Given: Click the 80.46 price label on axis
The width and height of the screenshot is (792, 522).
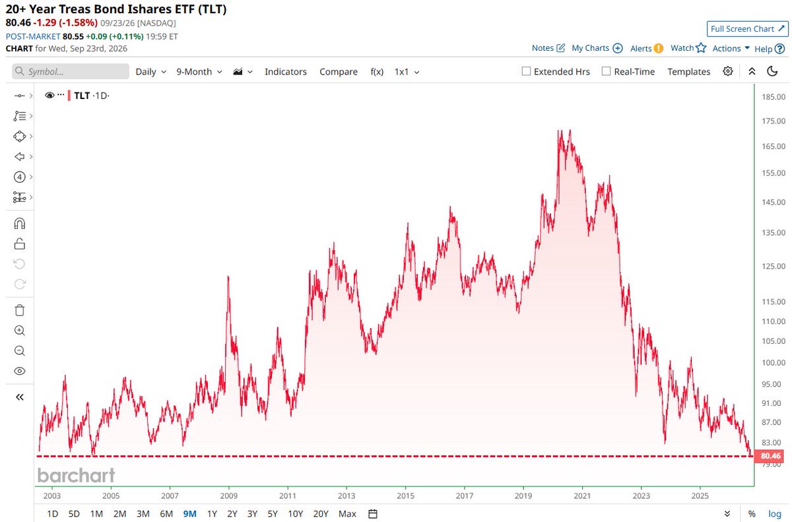Looking at the screenshot, I should (770, 456).
